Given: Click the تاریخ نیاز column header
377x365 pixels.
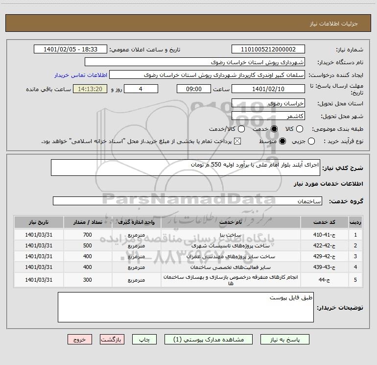Looking at the screenshot, I should tap(39, 222).
